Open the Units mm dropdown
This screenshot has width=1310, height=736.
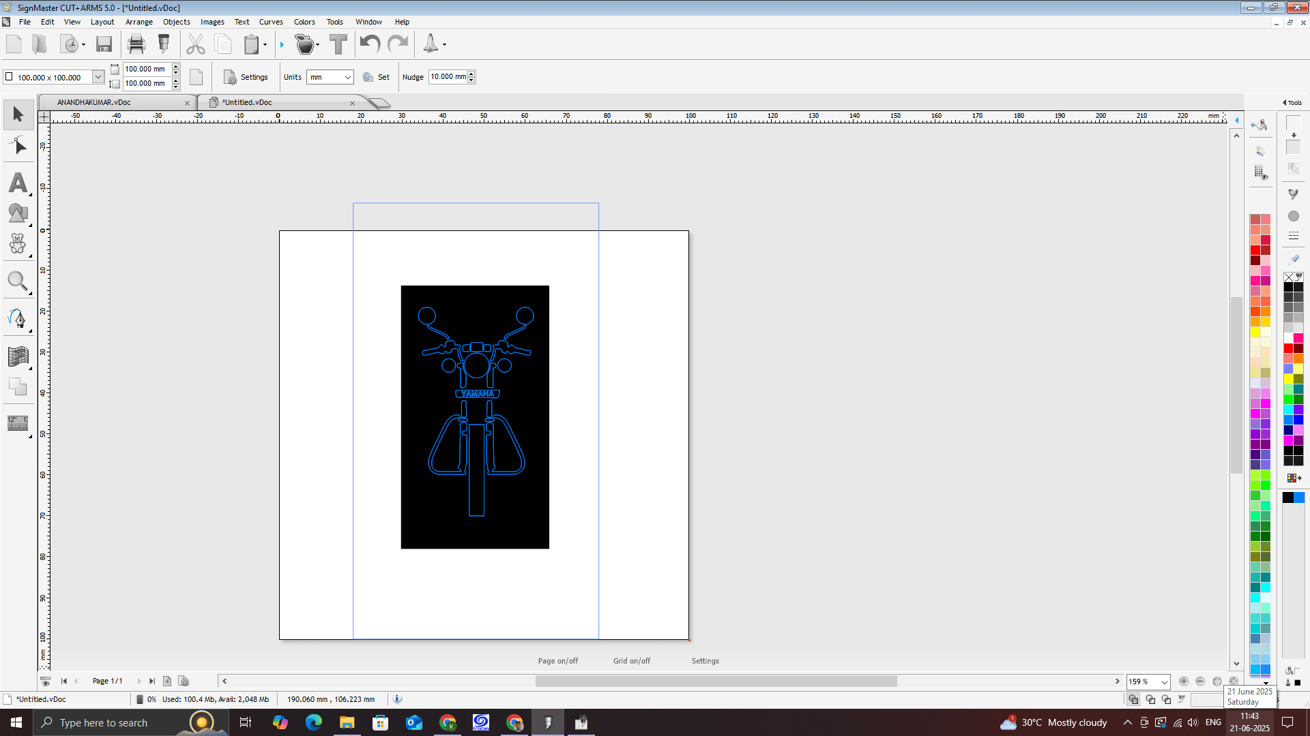click(347, 78)
